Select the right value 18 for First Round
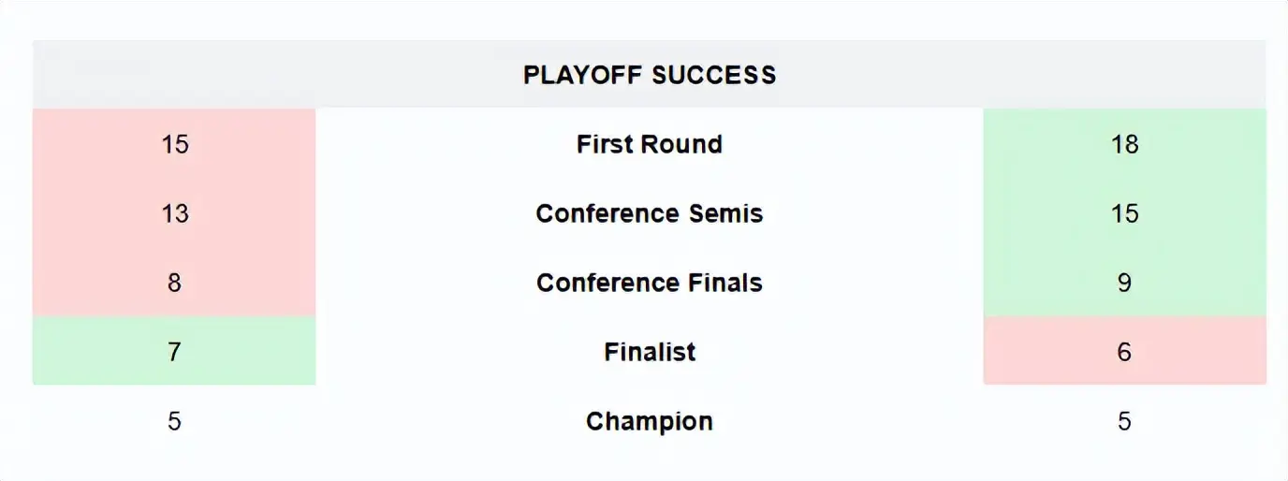1288x481 pixels. pos(1124,144)
